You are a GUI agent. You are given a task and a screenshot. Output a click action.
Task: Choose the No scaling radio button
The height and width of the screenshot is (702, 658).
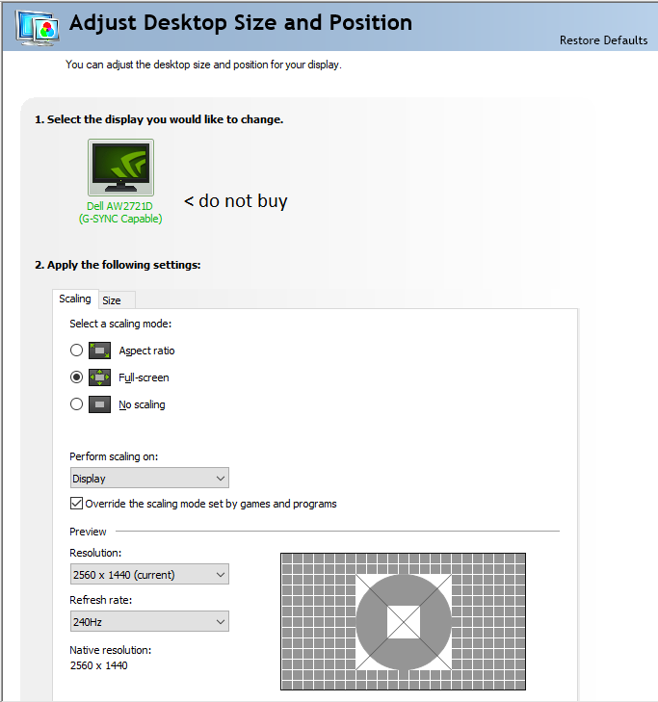[x=77, y=404]
